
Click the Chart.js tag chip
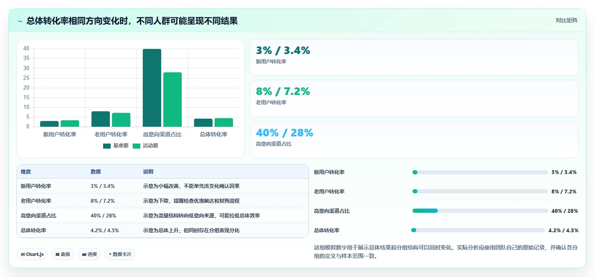[33, 254]
